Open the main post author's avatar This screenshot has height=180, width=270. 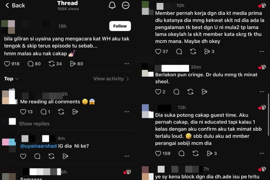point(8,27)
